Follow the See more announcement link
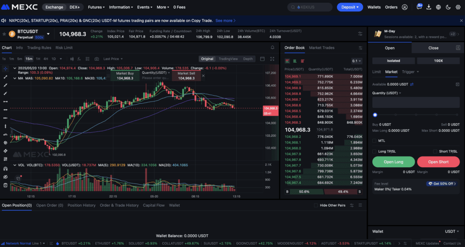The width and height of the screenshot is (465, 247). point(225,21)
